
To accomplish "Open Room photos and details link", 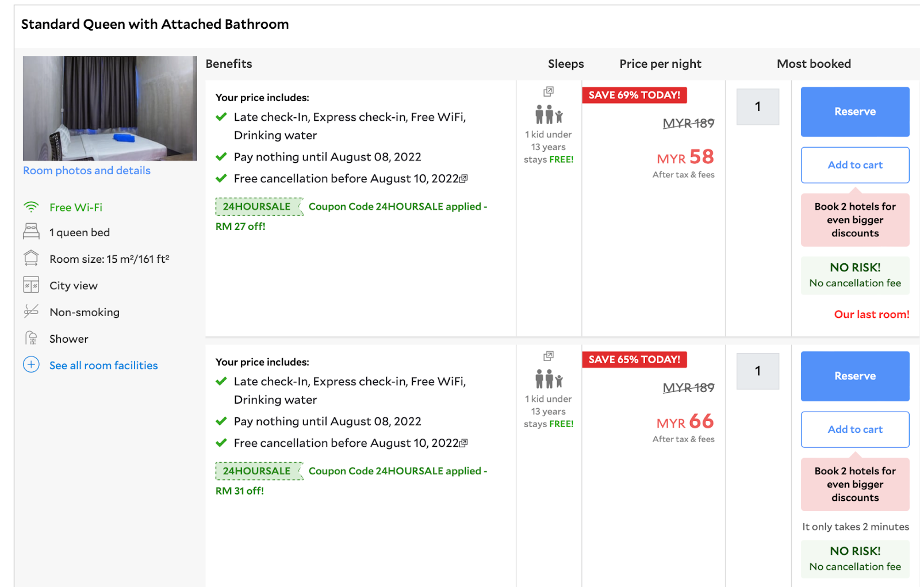I will pyautogui.click(x=87, y=171).
